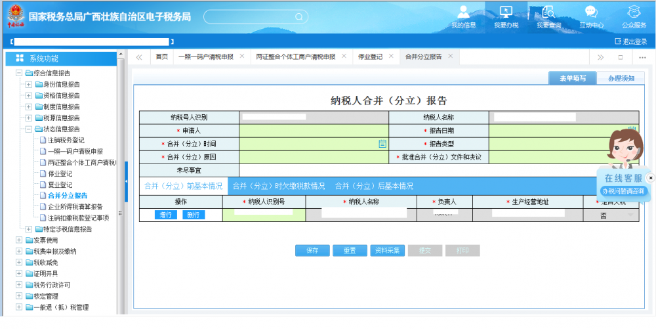Click the 申请人 input field

314,131
